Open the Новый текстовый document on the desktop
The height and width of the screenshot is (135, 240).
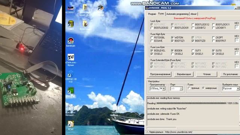click(x=115, y=110)
